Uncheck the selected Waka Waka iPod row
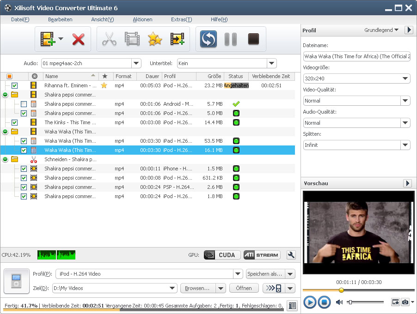This screenshot has width=417, height=314. 24,150
